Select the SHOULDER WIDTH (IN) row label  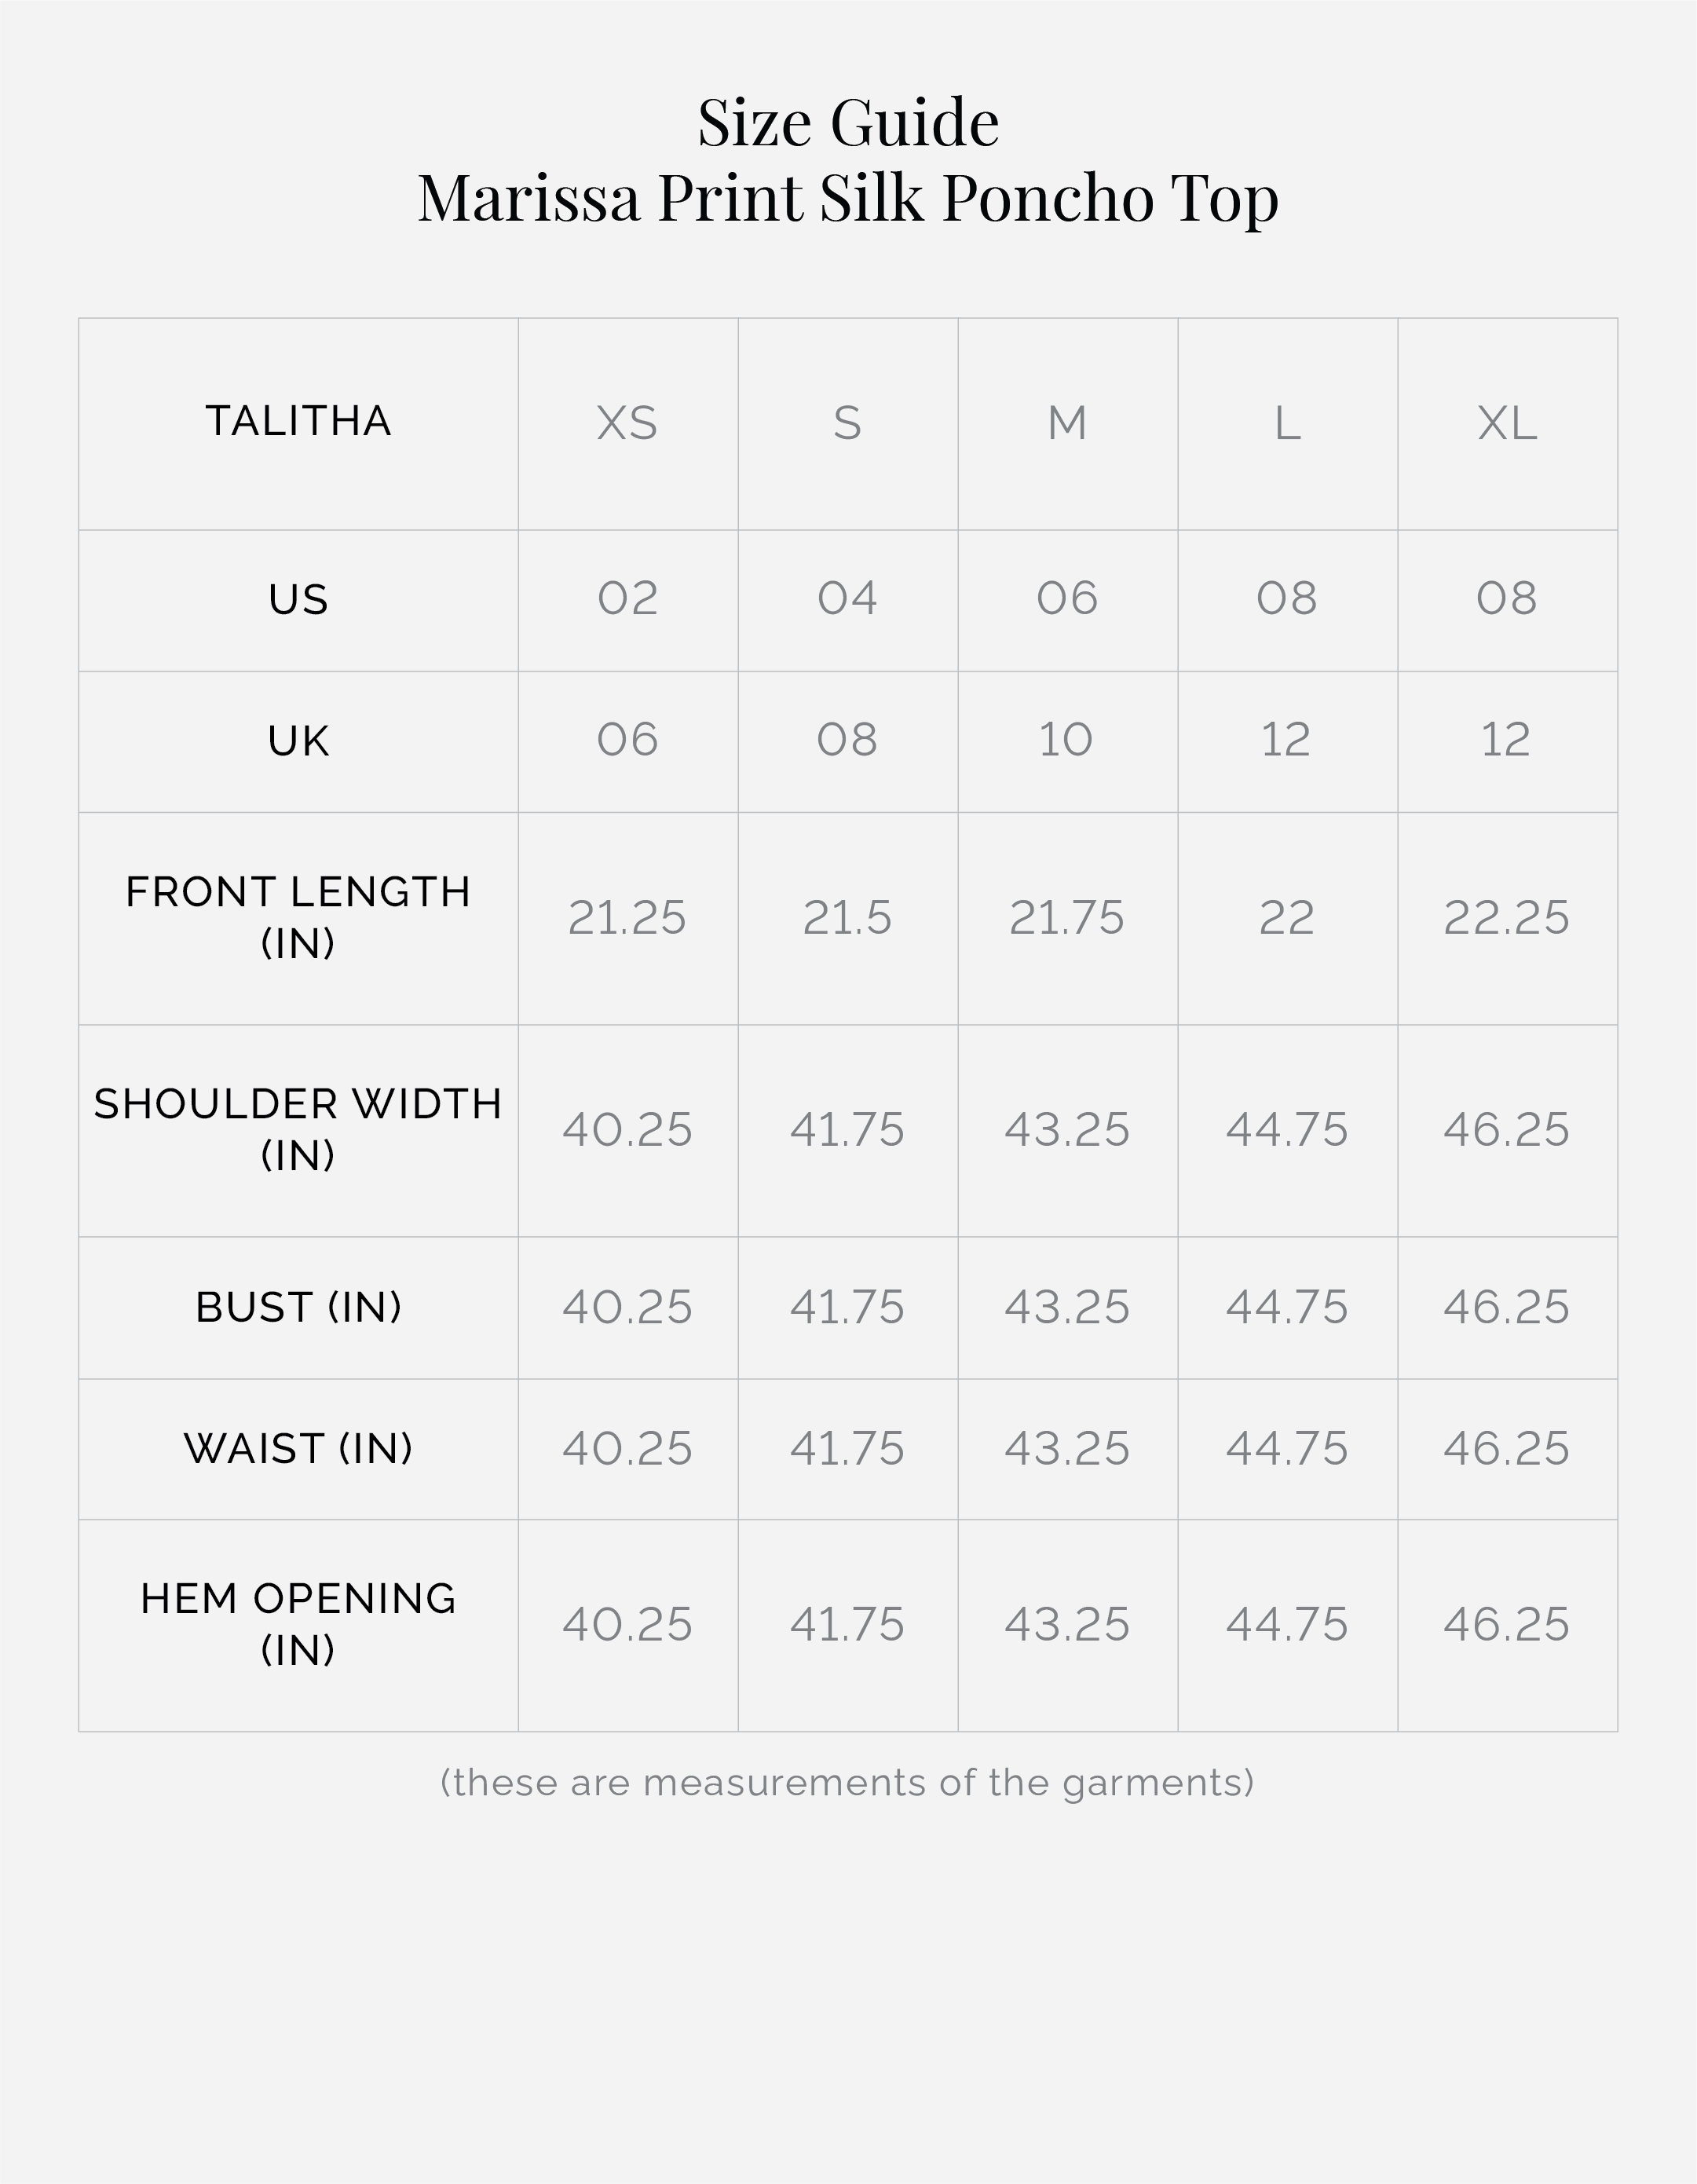pyautogui.click(x=298, y=1129)
